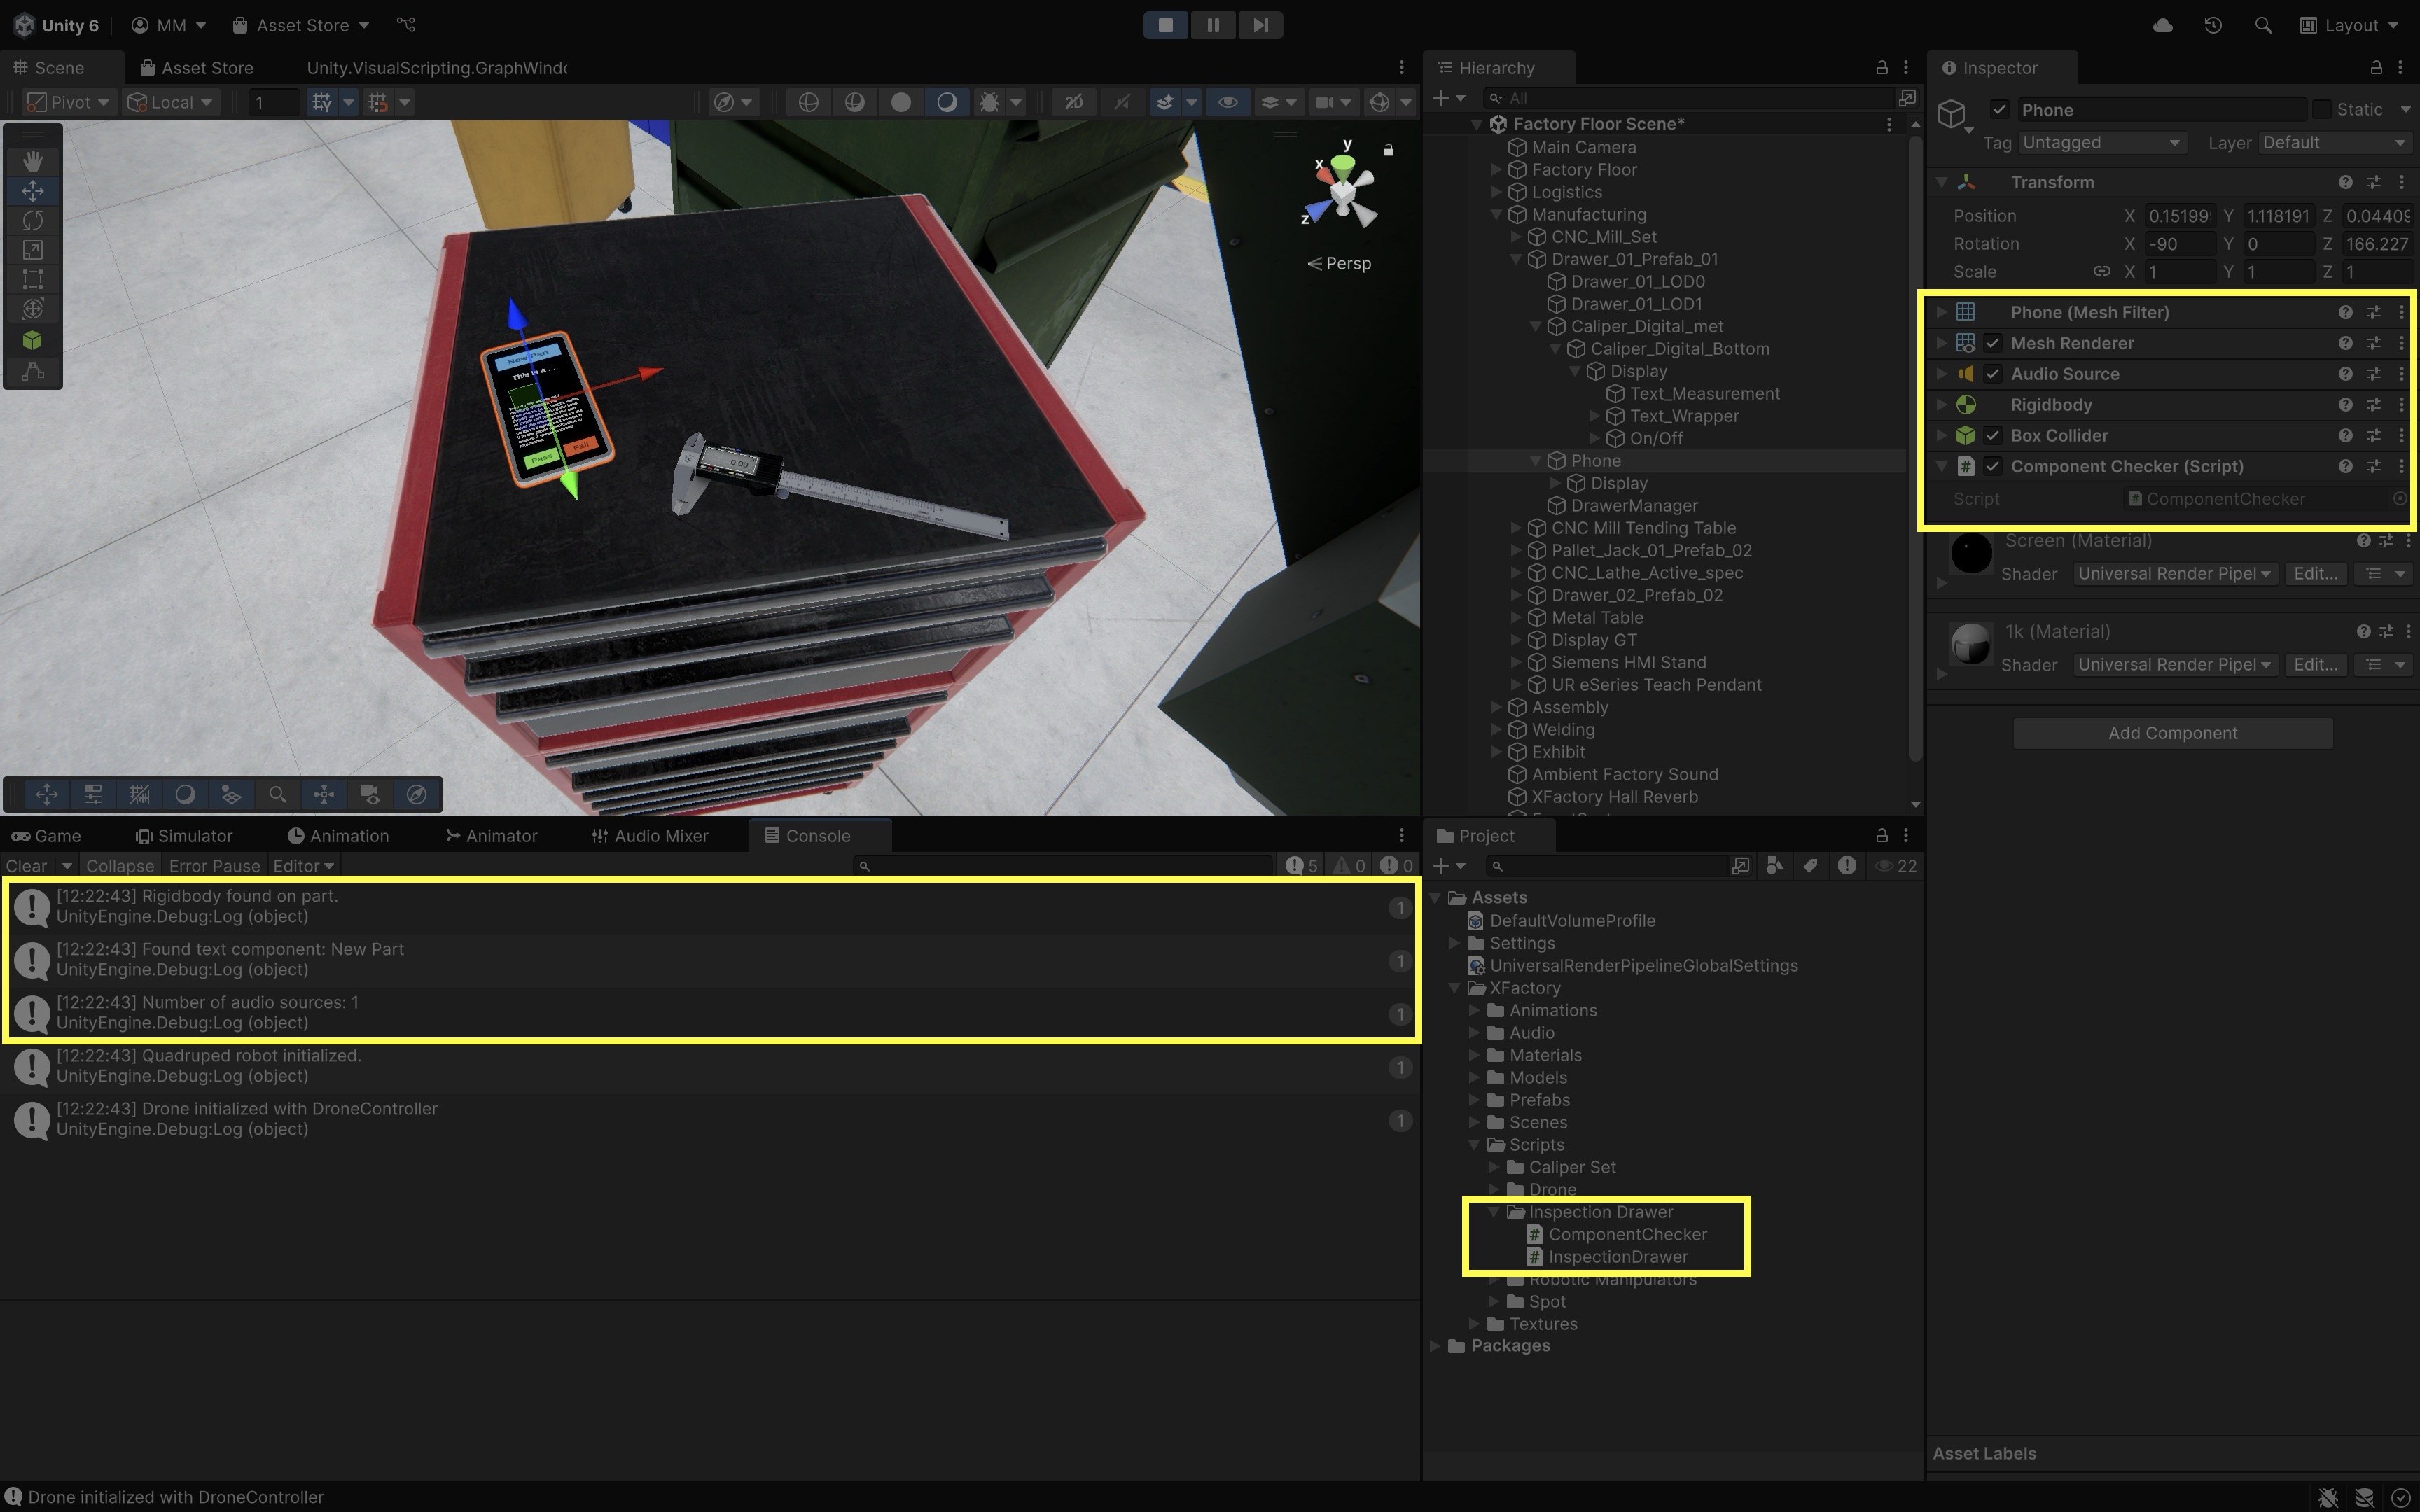Click the Step frame button
Viewport: 2420px width, 1512px height.
click(x=1260, y=25)
